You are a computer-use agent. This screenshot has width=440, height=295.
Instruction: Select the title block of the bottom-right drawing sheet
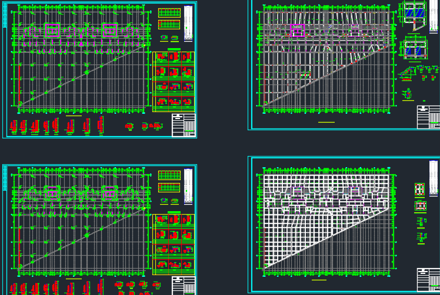428,280
